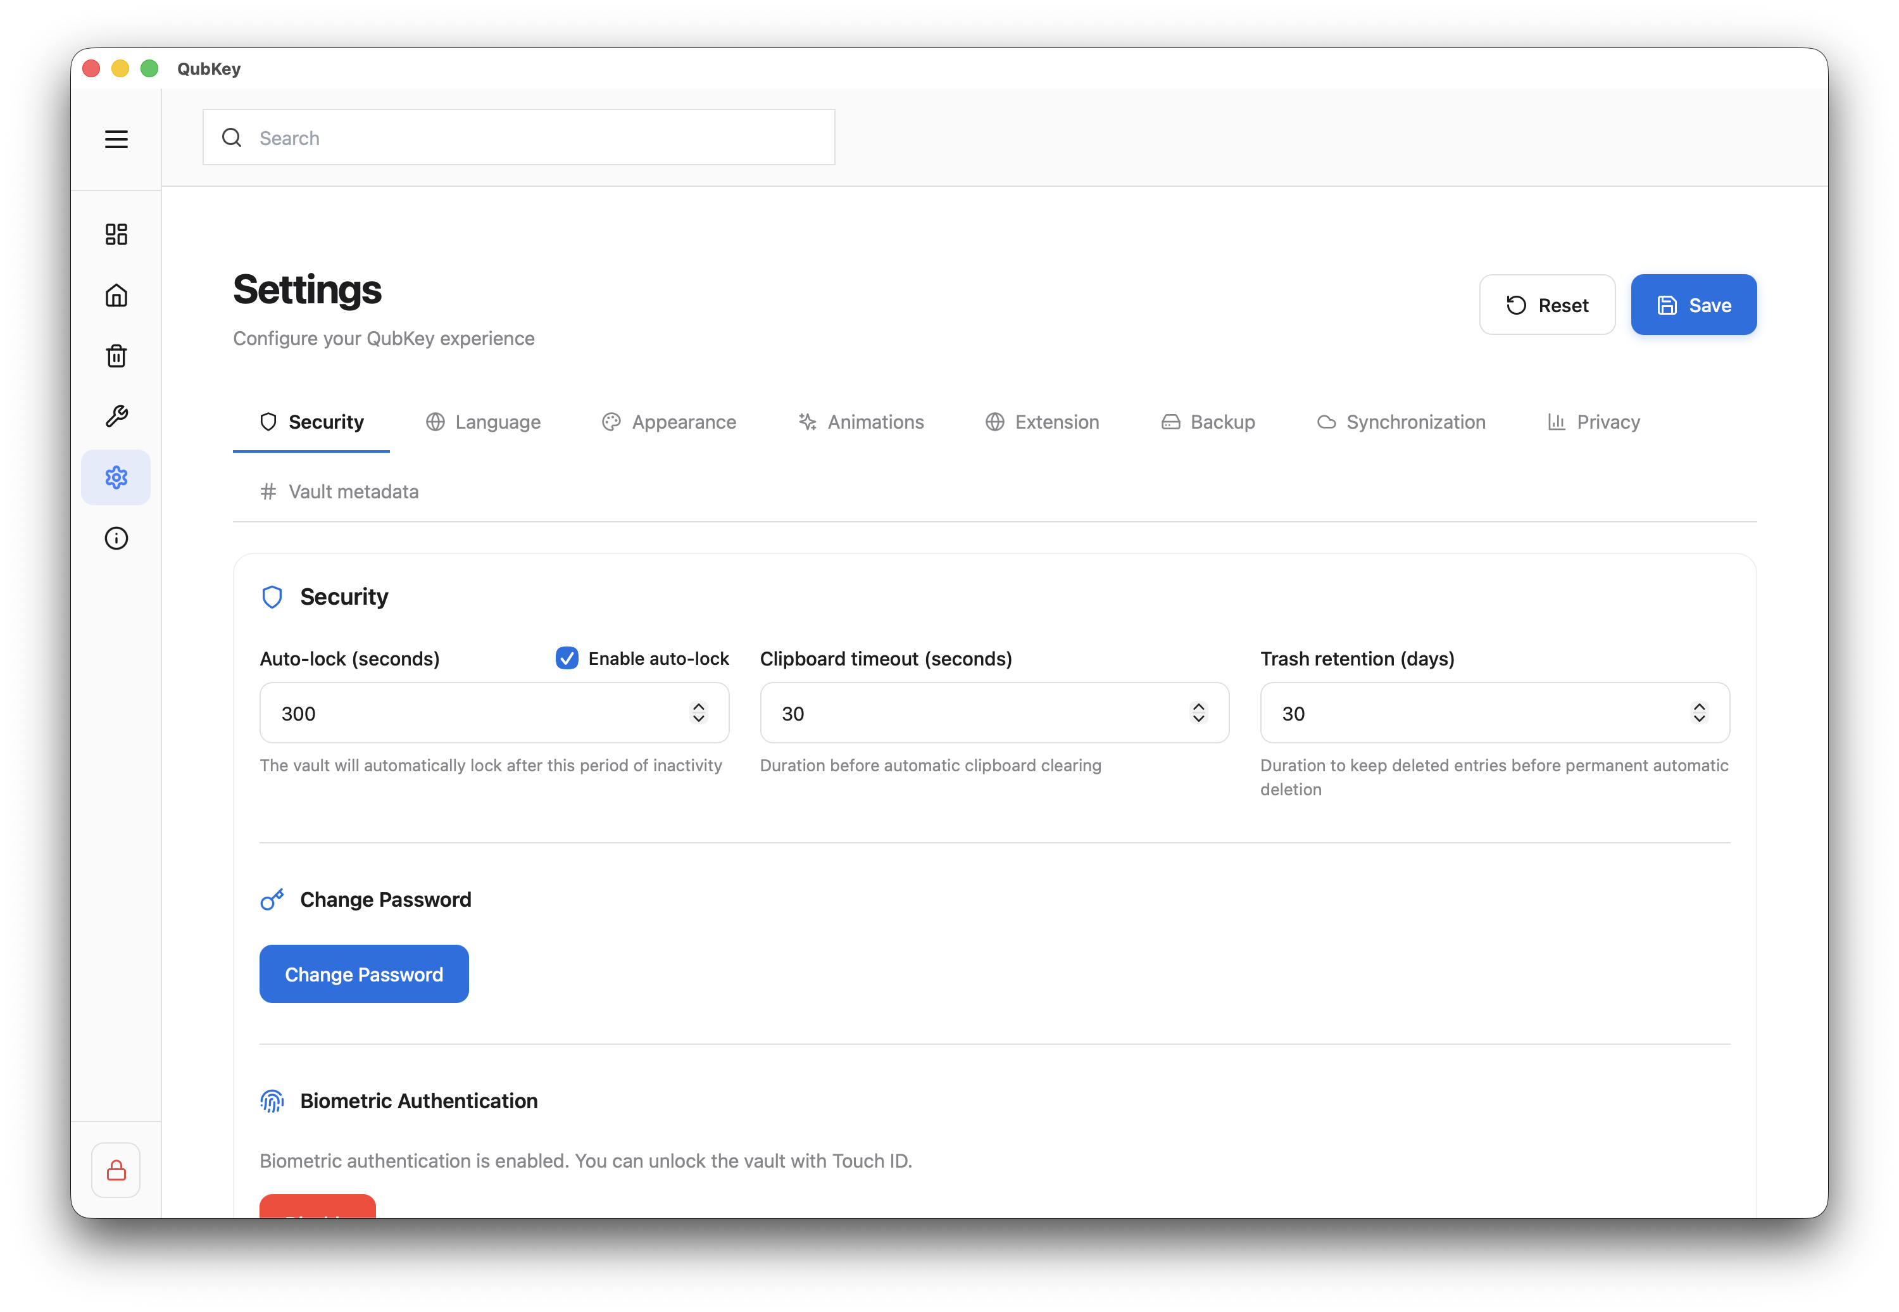Click the search magnifier icon
The image size is (1899, 1312).
(232, 137)
